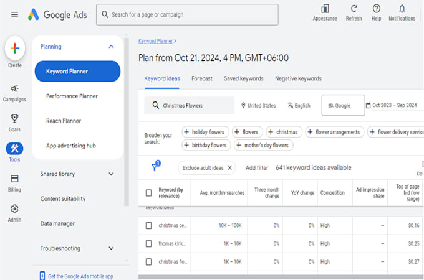Image resolution: width=424 pixels, height=280 pixels.
Task: Follow Get the Google Ads mobile app link
Action: pos(80,276)
